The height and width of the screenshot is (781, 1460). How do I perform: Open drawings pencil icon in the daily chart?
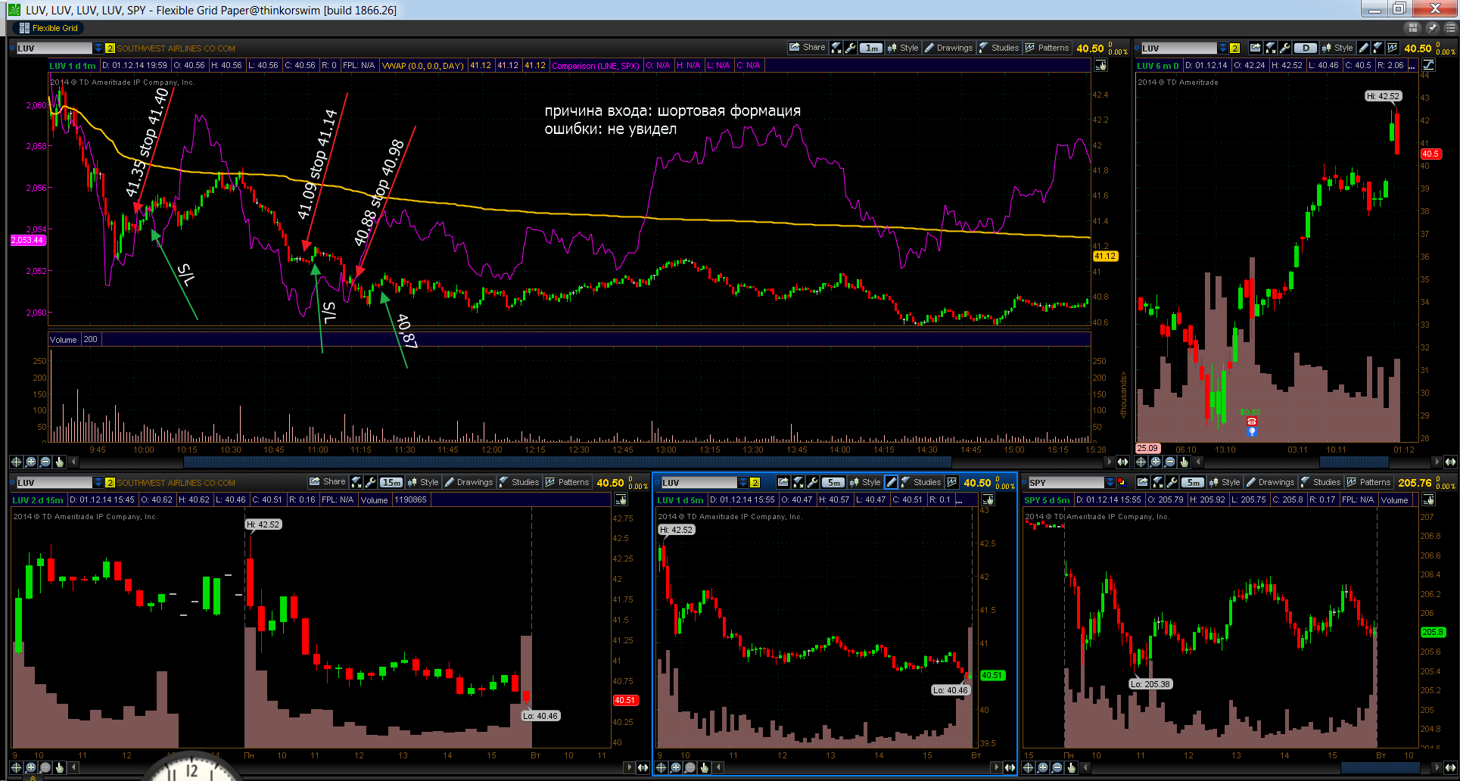pyautogui.click(x=1363, y=48)
